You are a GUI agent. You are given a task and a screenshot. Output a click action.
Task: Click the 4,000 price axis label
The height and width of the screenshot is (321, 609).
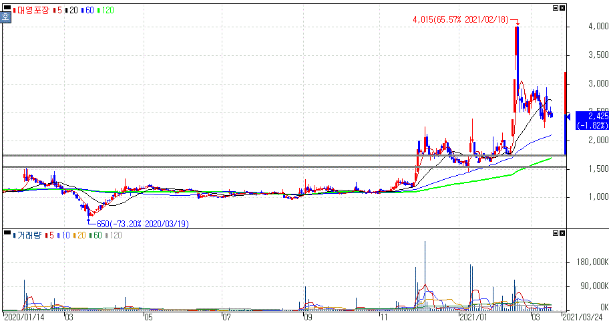point(598,27)
